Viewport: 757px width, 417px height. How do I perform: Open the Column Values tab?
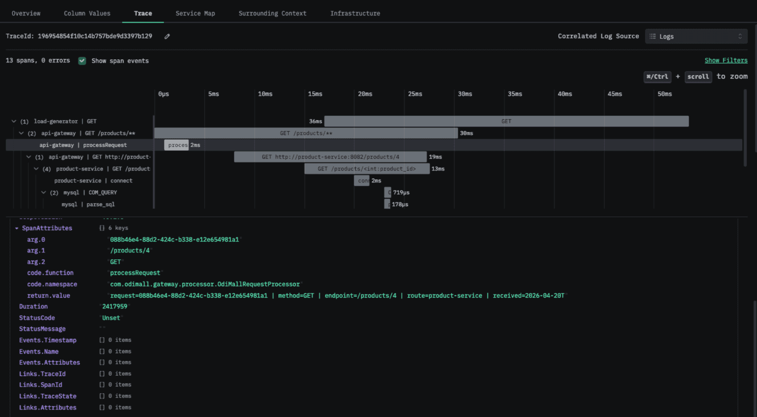(x=87, y=13)
